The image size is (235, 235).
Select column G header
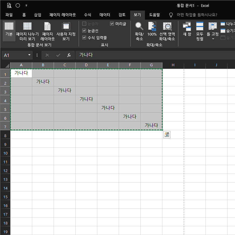coord(151,65)
